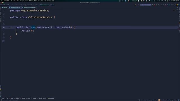Image resolution: width=180 pixels, height=101 pixels.
Task: Click line number 6 in the gutter
Action: [4, 27]
